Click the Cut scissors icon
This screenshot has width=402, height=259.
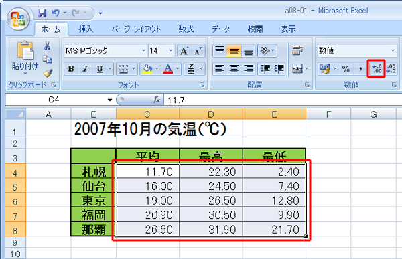pos(47,46)
